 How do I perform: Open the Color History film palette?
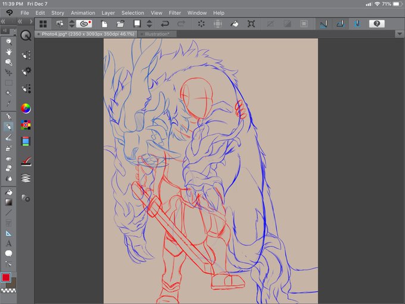26,141
